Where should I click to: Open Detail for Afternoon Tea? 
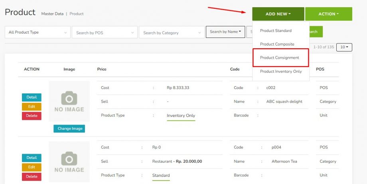(32, 158)
